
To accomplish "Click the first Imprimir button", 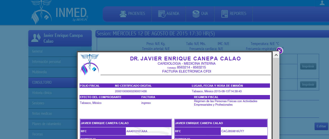I will coord(308,66).
